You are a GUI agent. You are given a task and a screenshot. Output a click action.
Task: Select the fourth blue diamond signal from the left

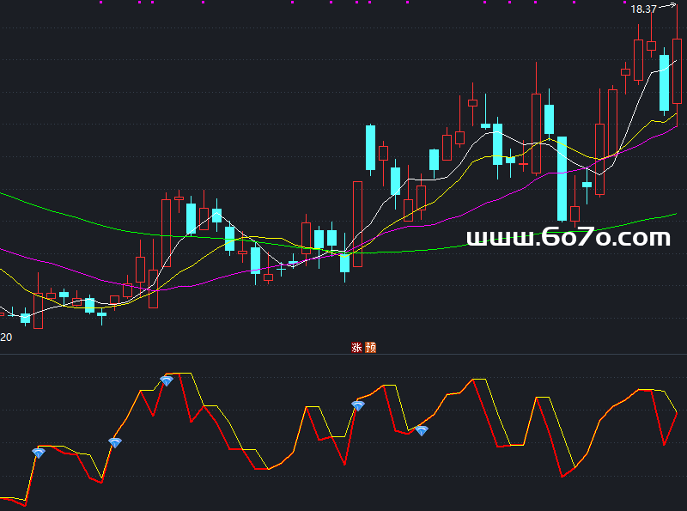click(x=358, y=405)
